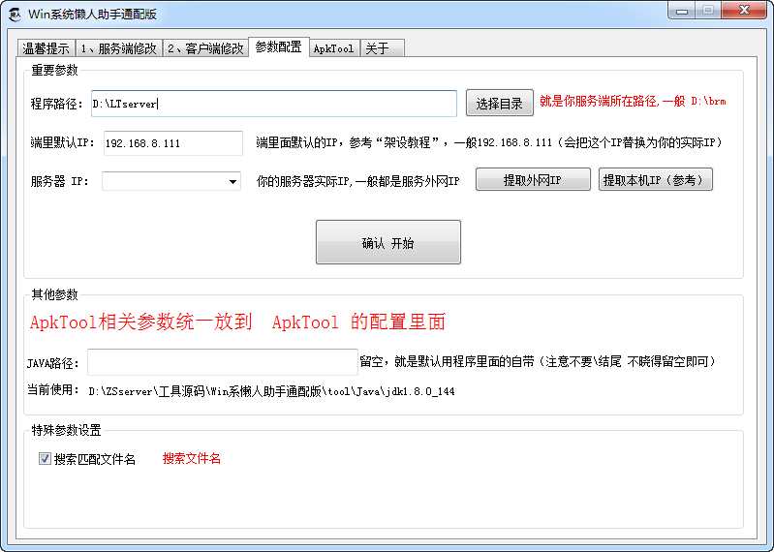Viewport: 774px width, 552px height.
Task: Click the red 搜索文件名 text
Action: [192, 458]
